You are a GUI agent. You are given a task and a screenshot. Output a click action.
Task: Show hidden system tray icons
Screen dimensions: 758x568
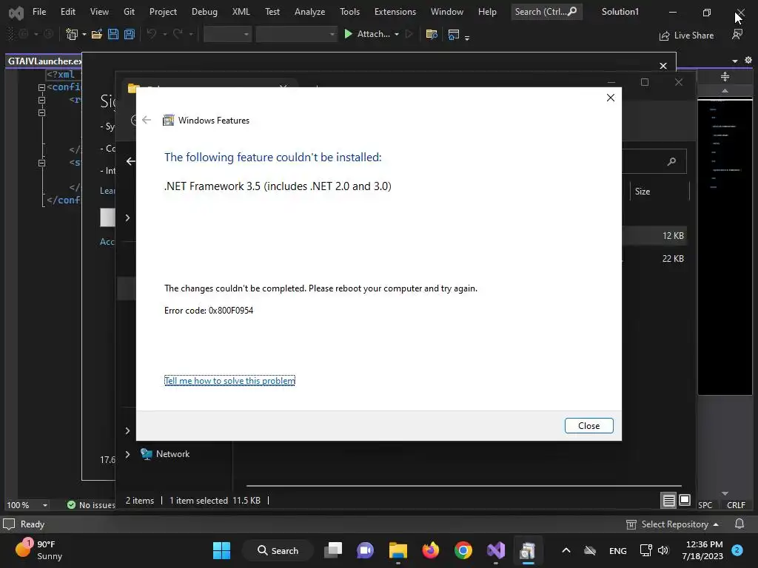coord(566,550)
